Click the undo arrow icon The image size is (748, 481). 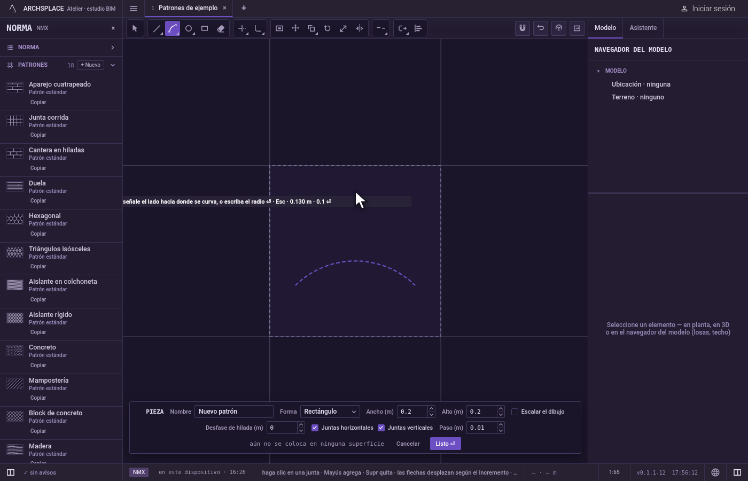click(541, 28)
